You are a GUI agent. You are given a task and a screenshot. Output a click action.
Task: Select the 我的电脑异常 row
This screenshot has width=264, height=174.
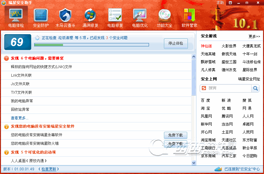96,101
